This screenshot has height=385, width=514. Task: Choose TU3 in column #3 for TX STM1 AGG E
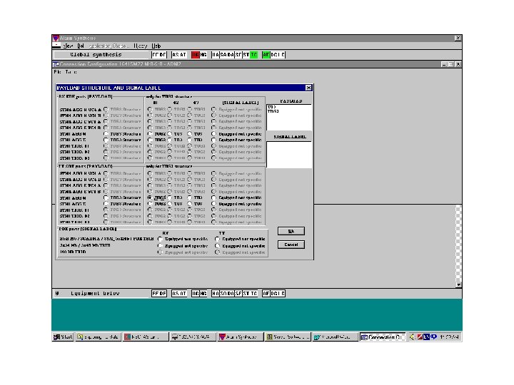pos(190,204)
